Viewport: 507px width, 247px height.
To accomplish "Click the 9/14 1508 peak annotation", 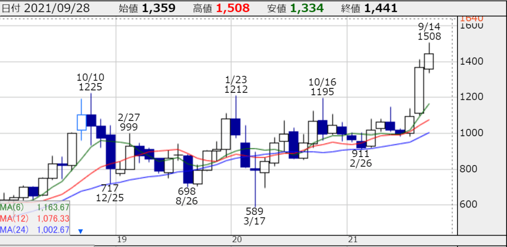I will [429, 31].
